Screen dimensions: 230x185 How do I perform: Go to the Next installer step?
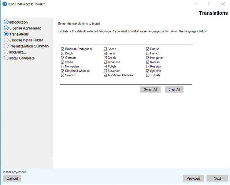click(x=217, y=178)
